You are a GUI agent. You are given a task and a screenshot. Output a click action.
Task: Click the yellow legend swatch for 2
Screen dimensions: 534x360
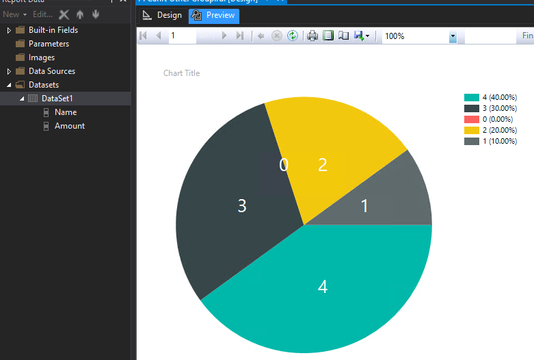471,130
